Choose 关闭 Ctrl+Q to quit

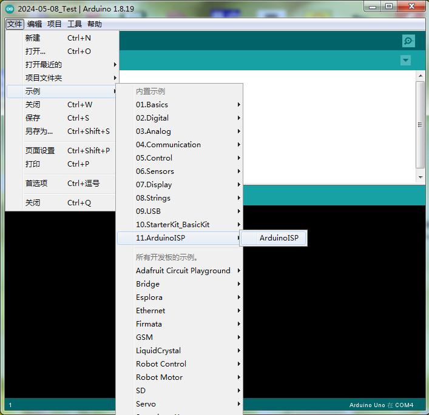pos(62,203)
